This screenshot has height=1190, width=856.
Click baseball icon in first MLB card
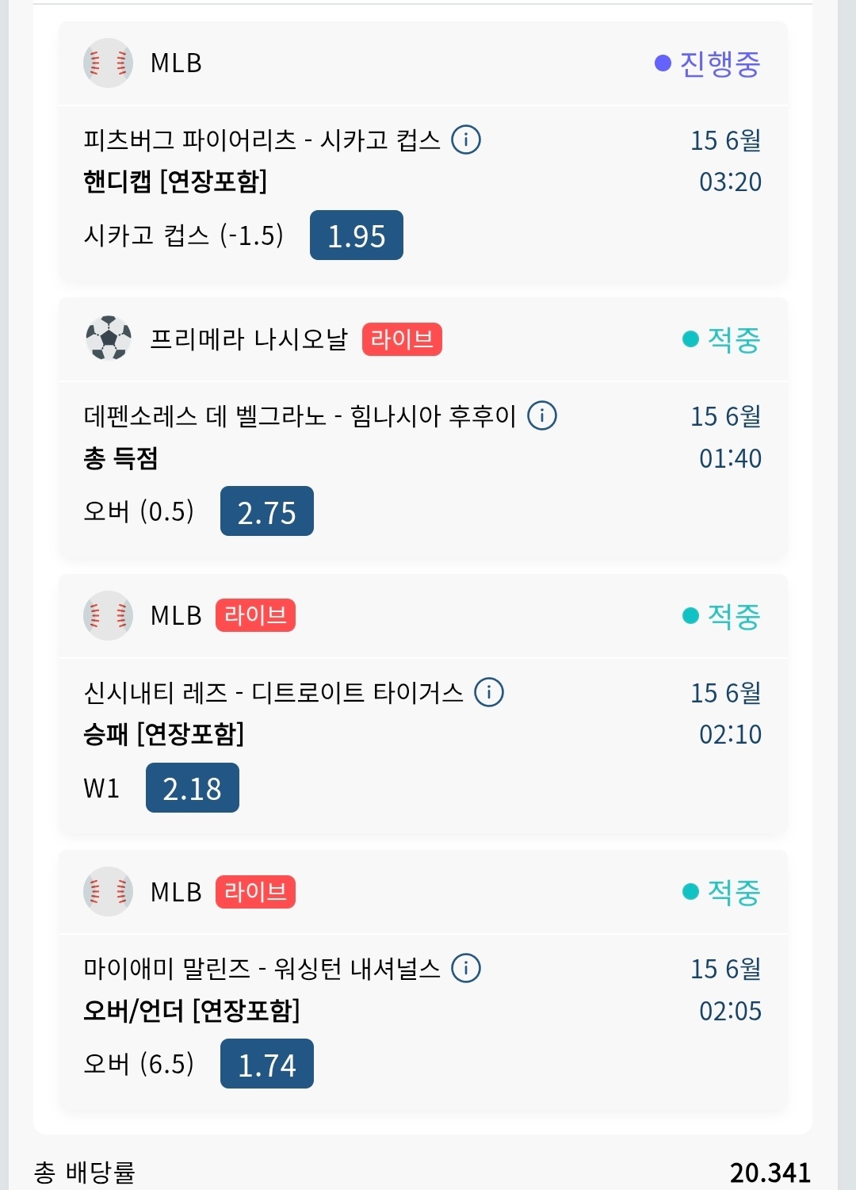click(108, 63)
